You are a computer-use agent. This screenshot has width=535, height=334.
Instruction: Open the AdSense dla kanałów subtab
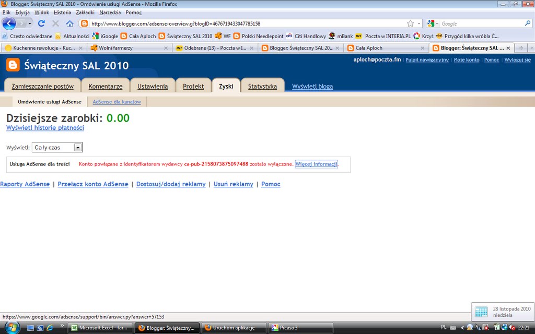[x=117, y=102]
